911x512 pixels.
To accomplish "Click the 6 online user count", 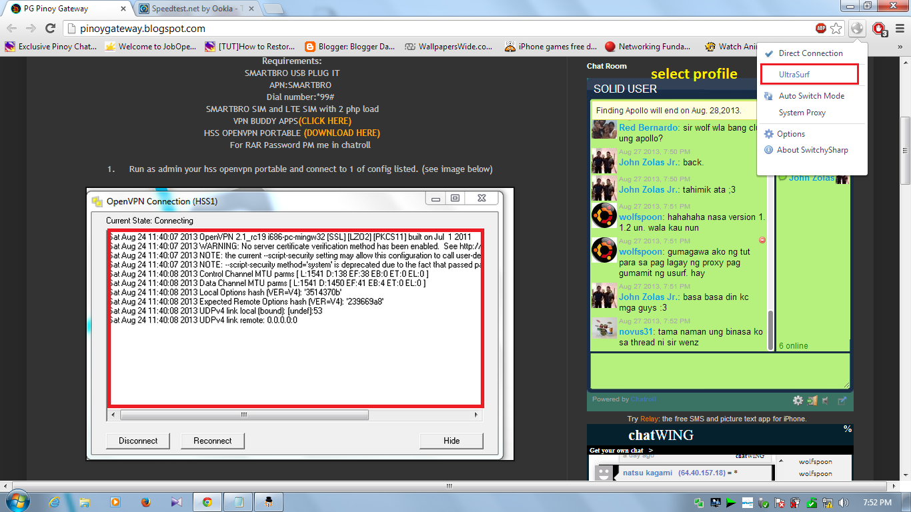I will tap(793, 346).
